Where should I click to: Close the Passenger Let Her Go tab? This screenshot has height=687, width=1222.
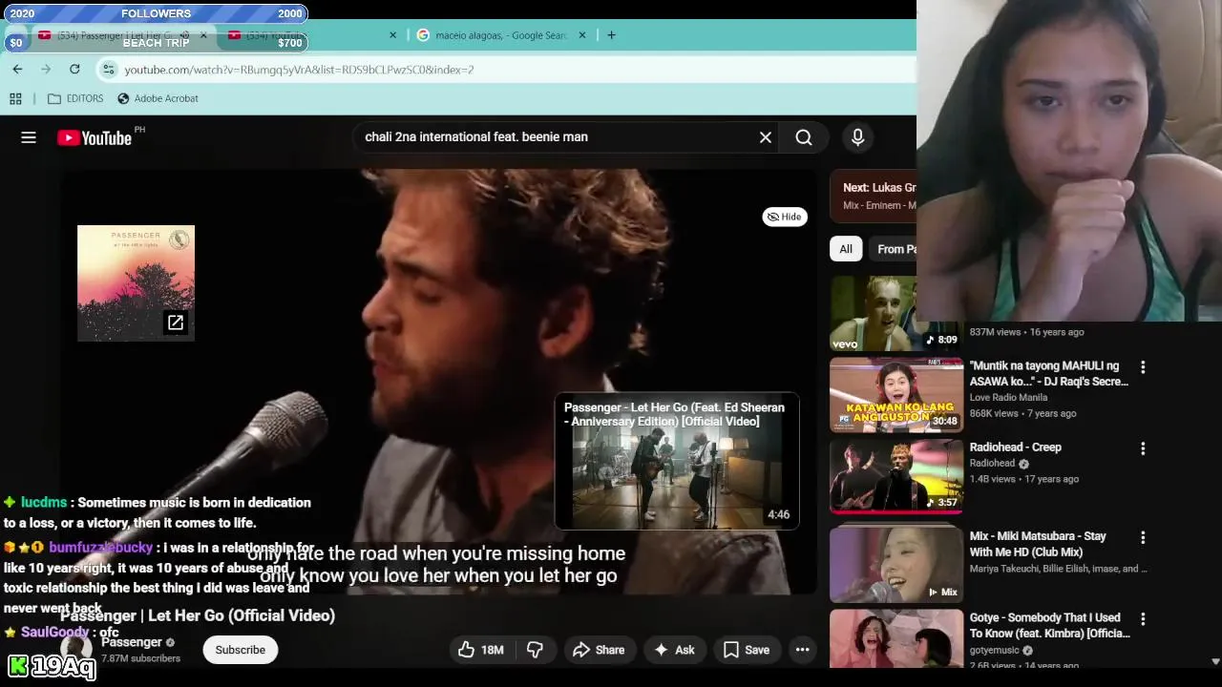[x=203, y=35]
